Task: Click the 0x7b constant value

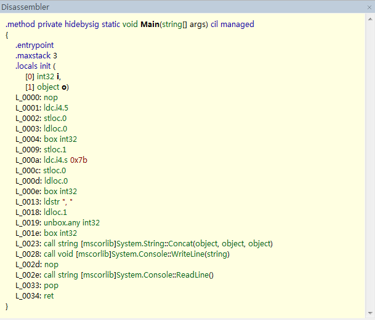Action: pyautogui.click(x=79, y=160)
